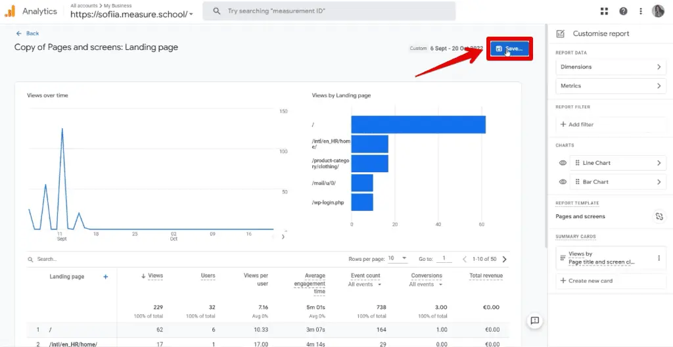Expand the Metrics section

click(x=611, y=86)
